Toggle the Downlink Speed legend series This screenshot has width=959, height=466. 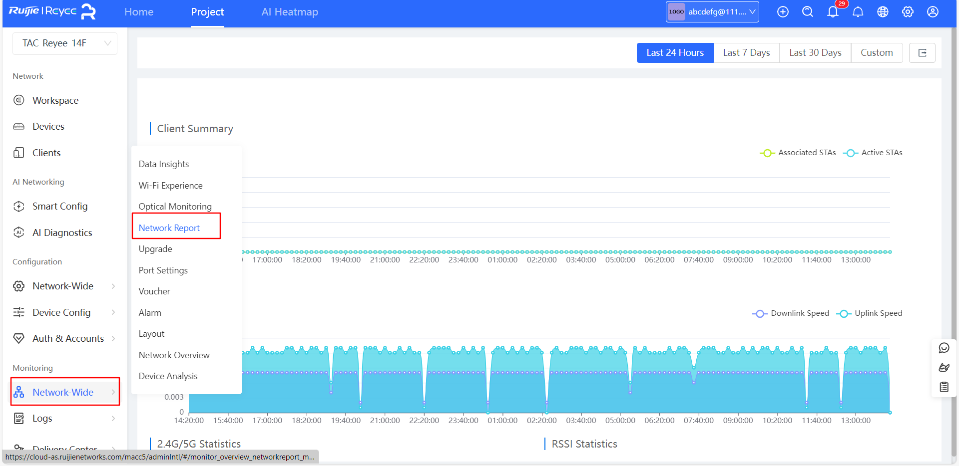point(791,313)
